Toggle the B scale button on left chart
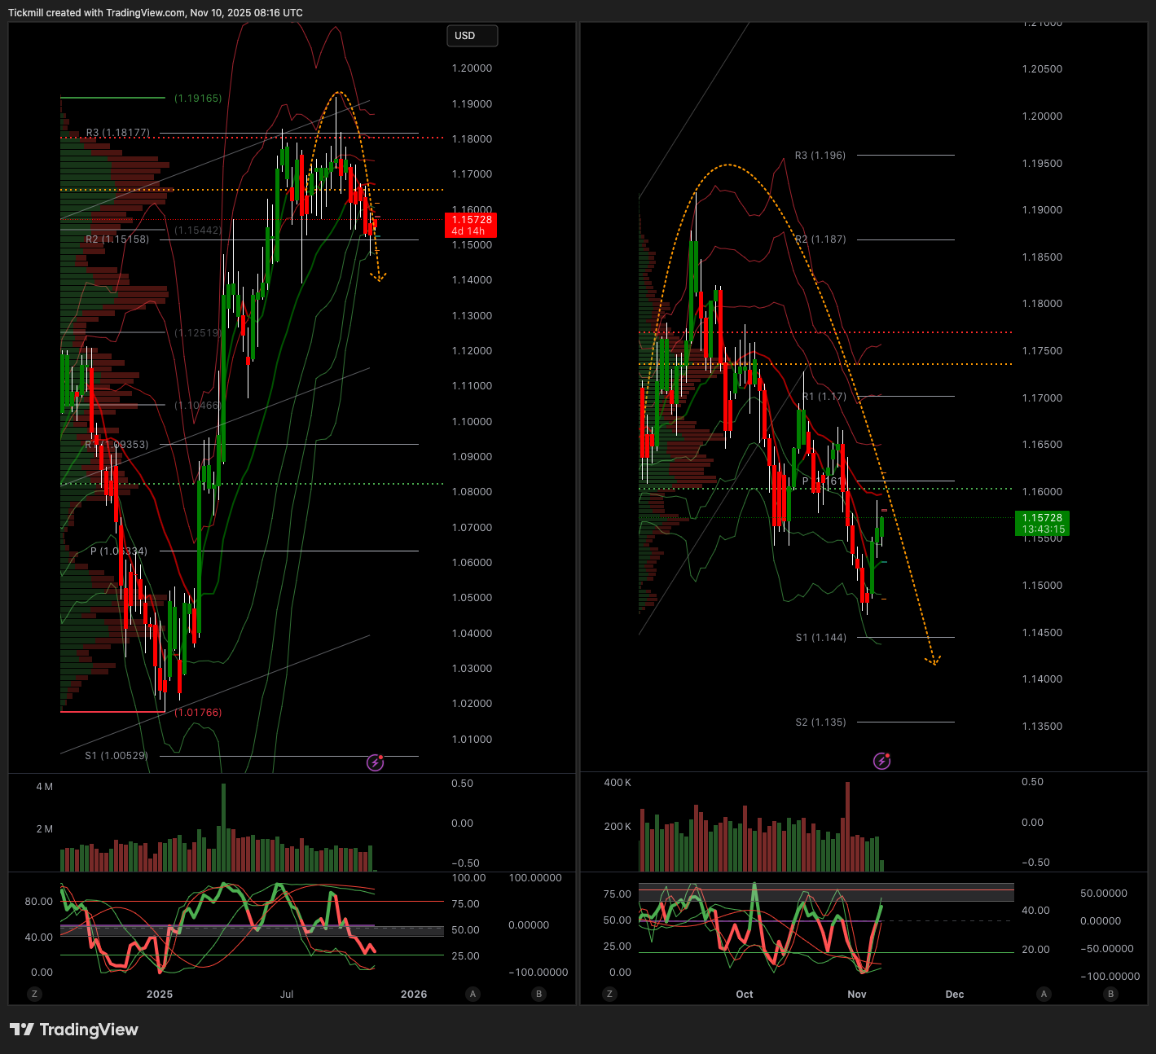The image size is (1156, 1054). 538,994
